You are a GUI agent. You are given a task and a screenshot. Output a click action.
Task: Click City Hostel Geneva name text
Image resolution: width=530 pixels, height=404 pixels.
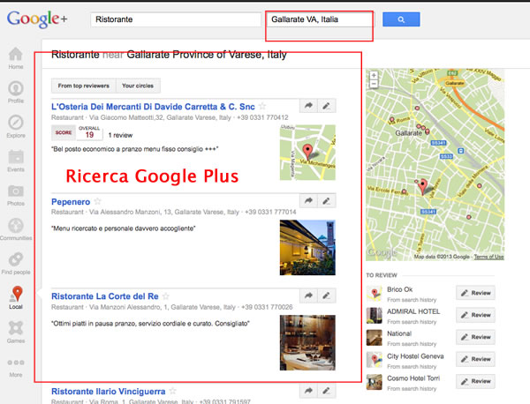coord(415,356)
